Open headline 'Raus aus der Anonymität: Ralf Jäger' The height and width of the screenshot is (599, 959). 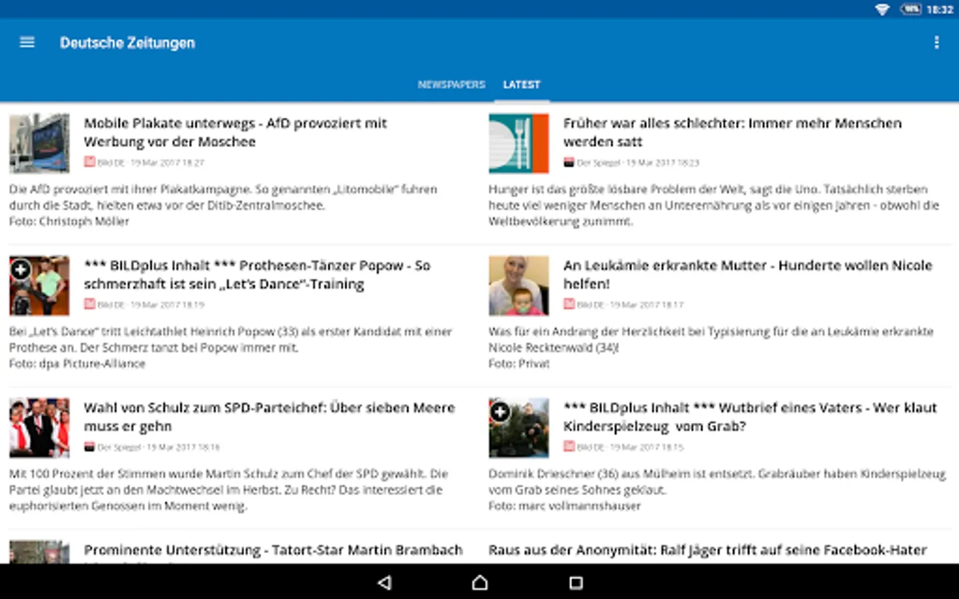[708, 550]
